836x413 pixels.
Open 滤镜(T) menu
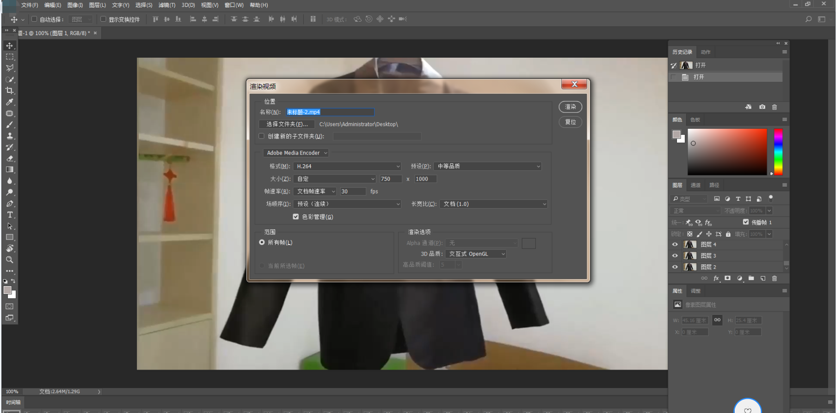tap(167, 5)
